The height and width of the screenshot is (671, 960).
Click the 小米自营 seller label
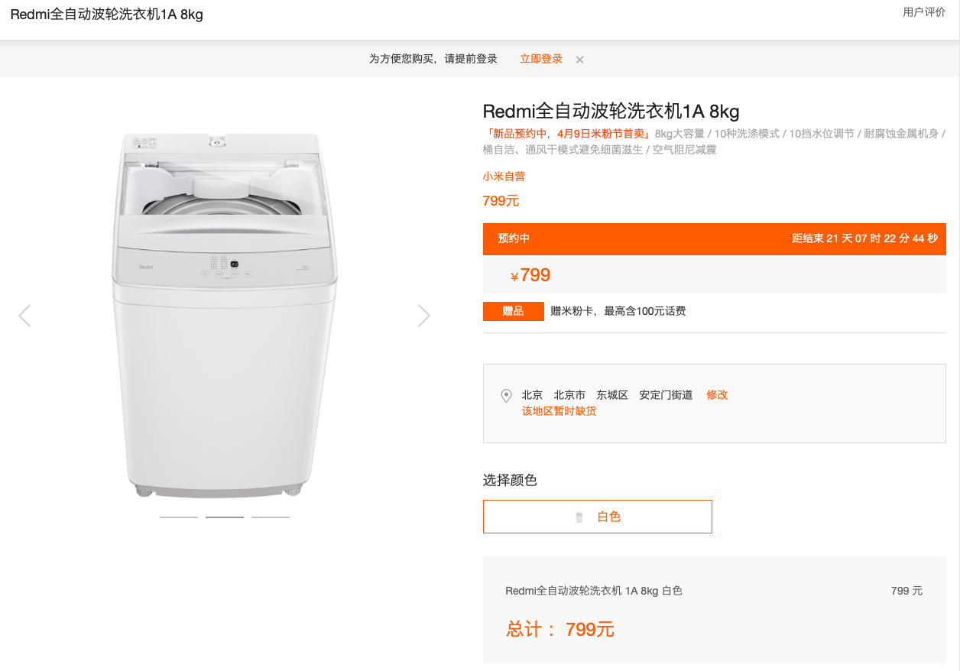tap(504, 177)
